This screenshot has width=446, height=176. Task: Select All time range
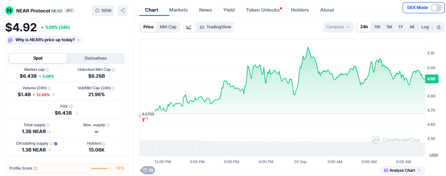click(x=412, y=27)
